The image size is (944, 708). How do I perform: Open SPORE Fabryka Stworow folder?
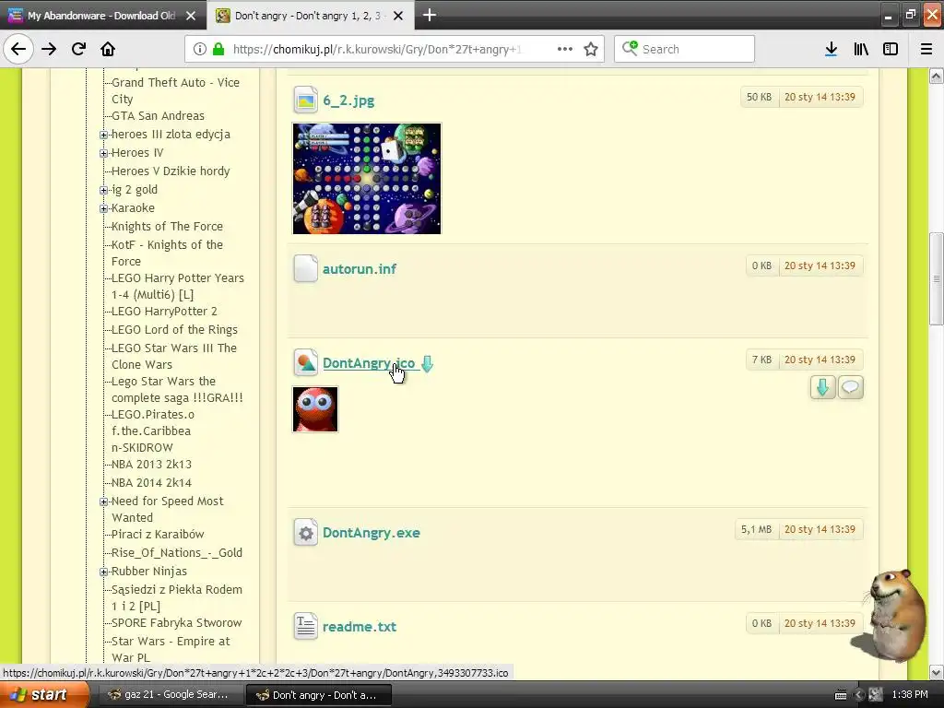176,623
